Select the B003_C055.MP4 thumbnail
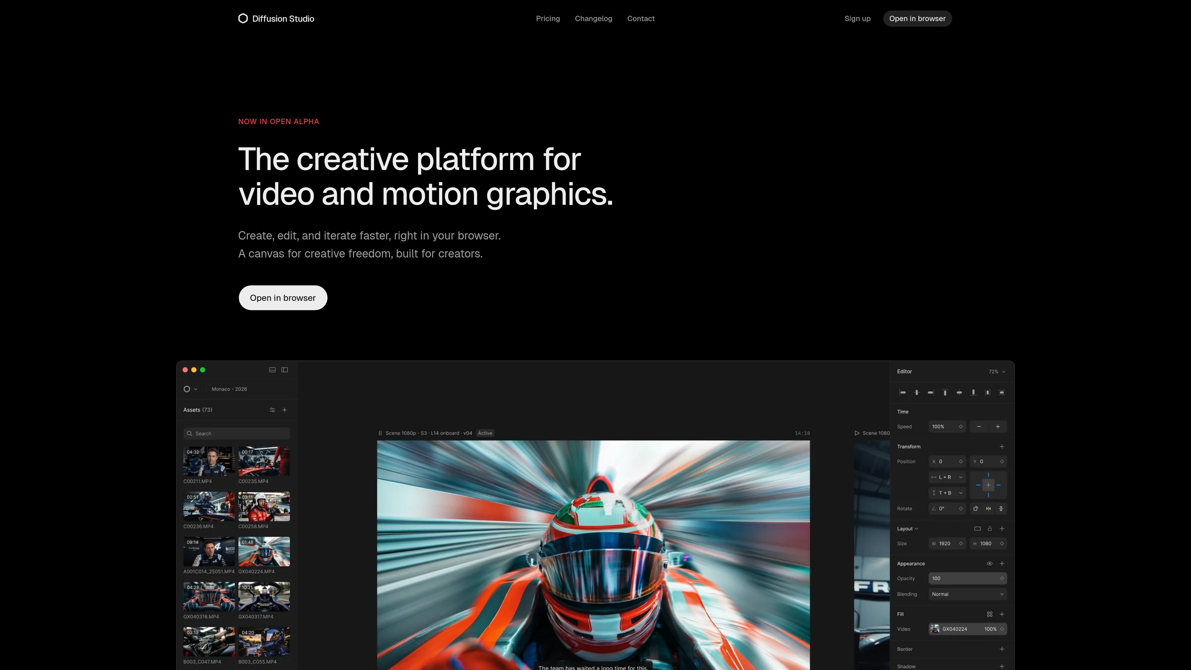 pyautogui.click(x=264, y=642)
